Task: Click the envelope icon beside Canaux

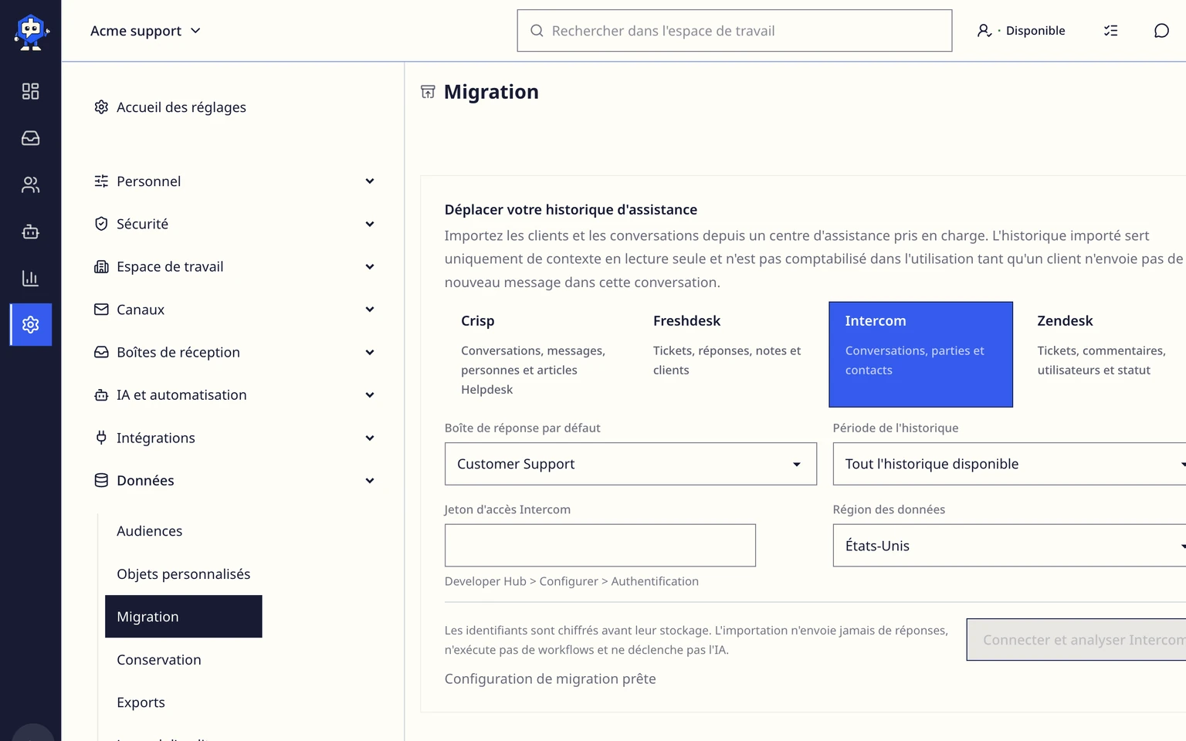Action: pyautogui.click(x=101, y=310)
